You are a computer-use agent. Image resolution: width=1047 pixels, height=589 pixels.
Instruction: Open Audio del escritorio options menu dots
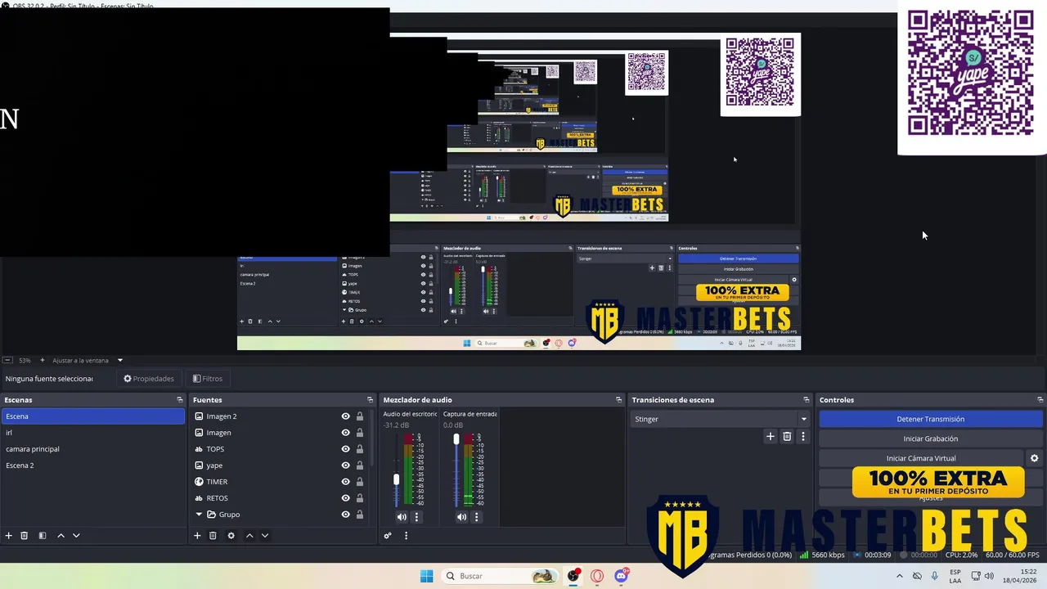pyautogui.click(x=416, y=517)
